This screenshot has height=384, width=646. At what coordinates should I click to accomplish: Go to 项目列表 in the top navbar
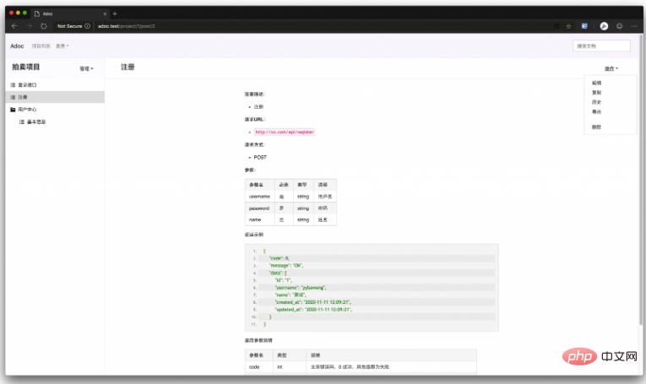click(41, 46)
